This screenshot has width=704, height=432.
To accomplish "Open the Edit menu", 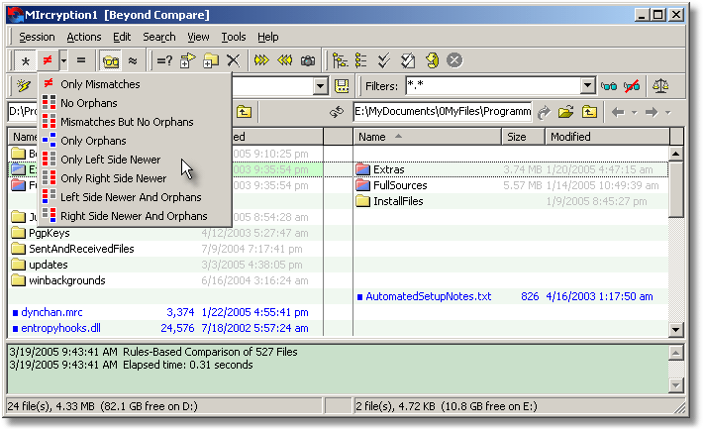I will (122, 37).
